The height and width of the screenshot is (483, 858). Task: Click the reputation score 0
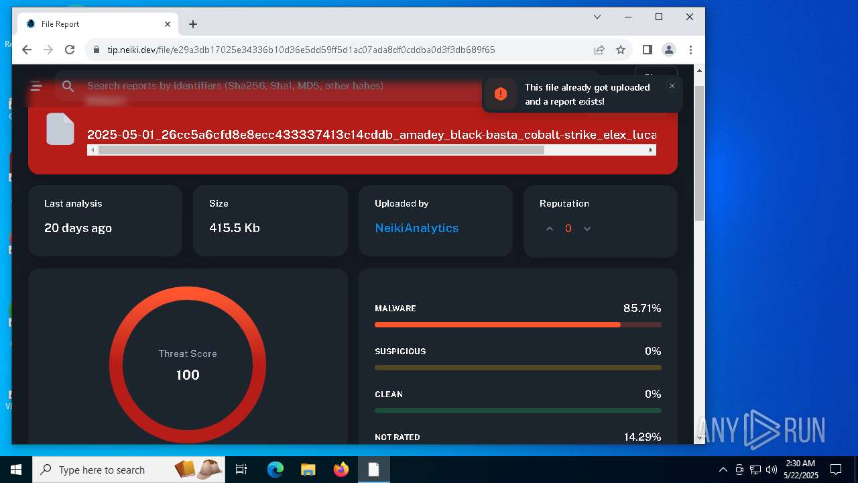(568, 229)
